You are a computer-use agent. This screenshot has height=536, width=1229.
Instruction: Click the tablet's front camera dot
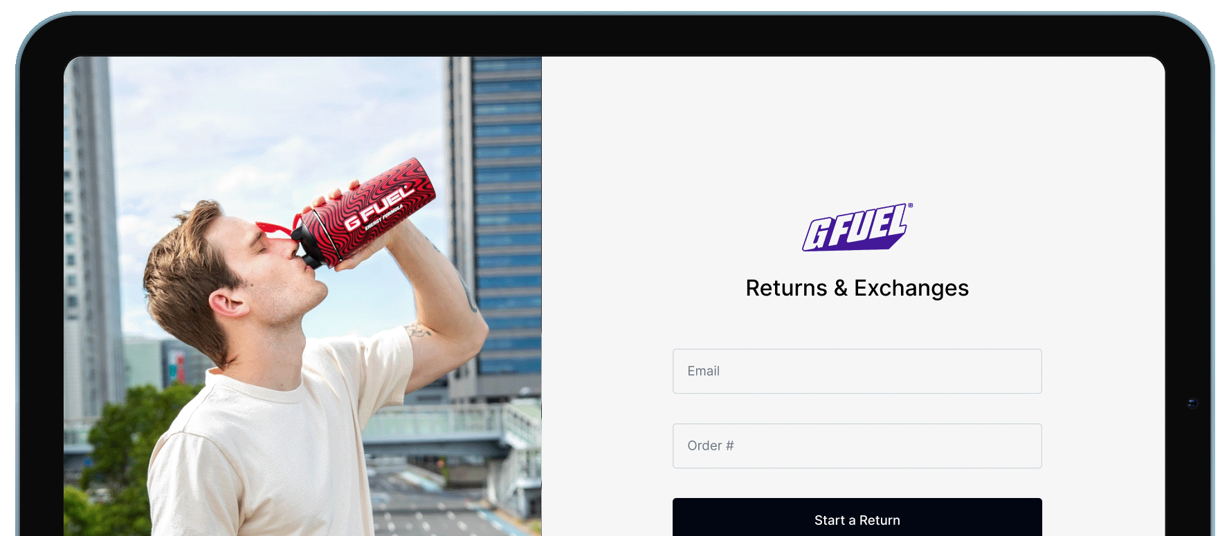[x=1192, y=403]
